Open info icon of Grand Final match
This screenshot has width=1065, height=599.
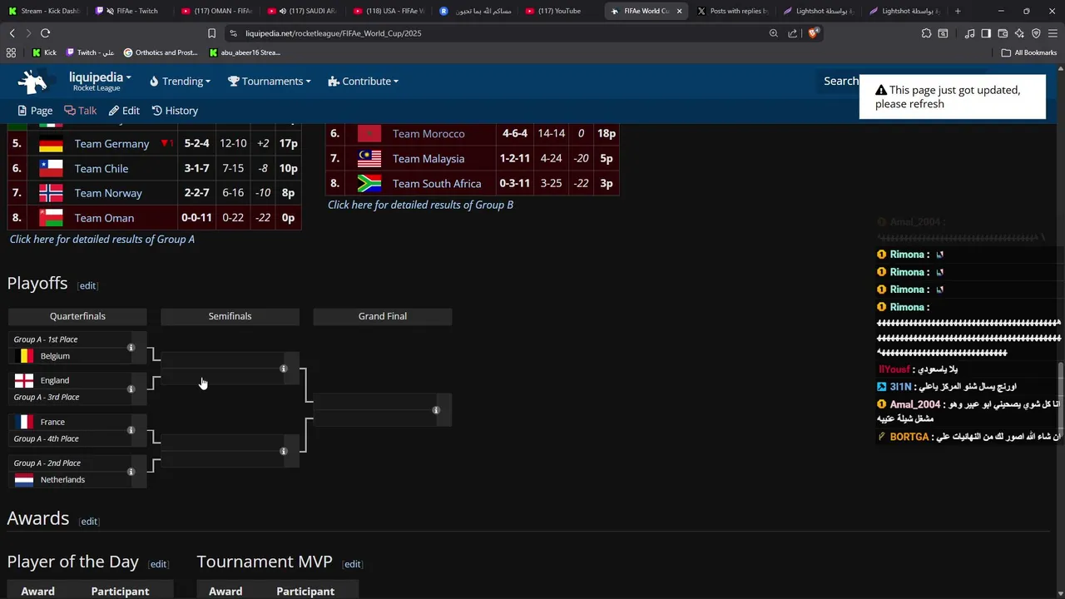point(435,410)
